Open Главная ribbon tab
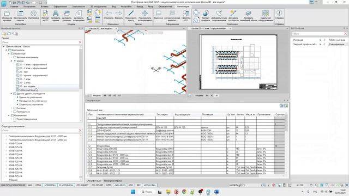The image size is (349, 196). [14, 7]
